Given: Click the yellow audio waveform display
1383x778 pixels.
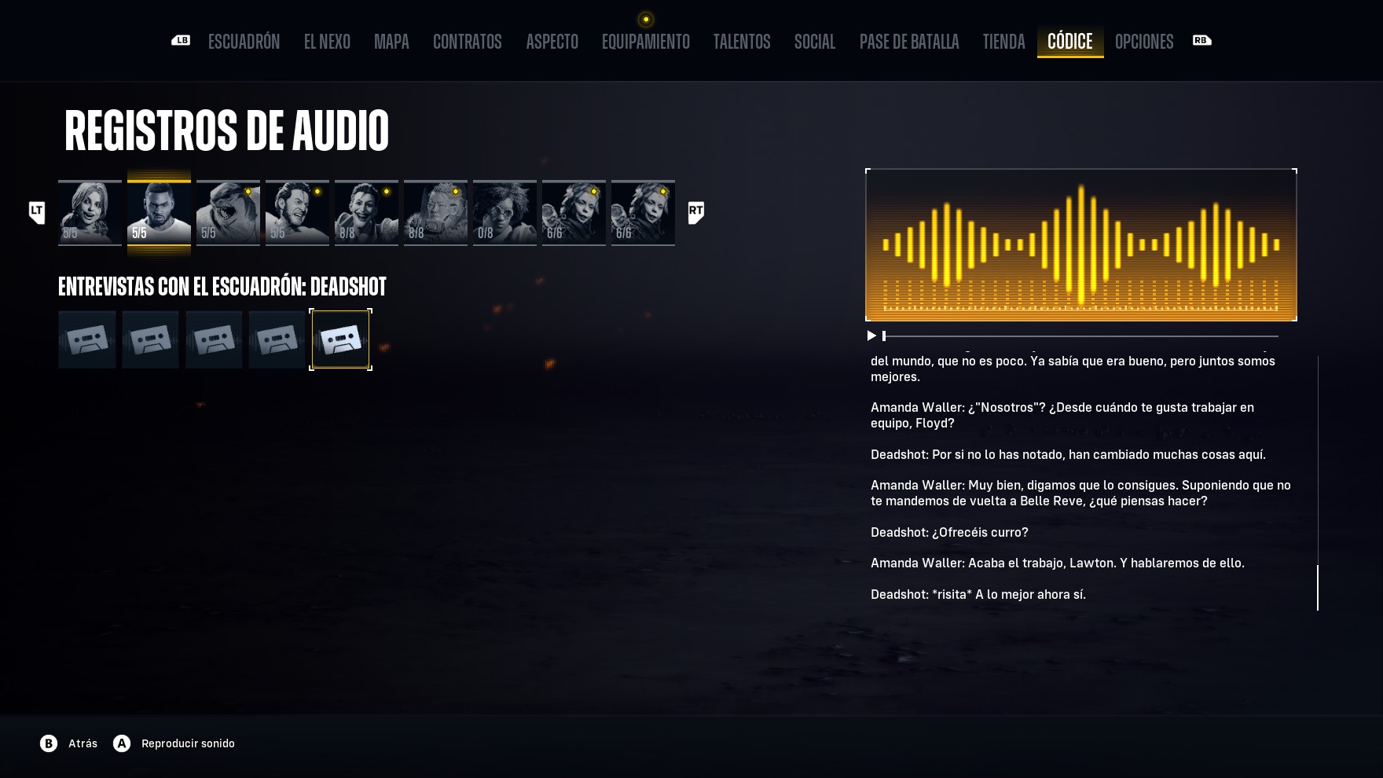Looking at the screenshot, I should tap(1081, 244).
